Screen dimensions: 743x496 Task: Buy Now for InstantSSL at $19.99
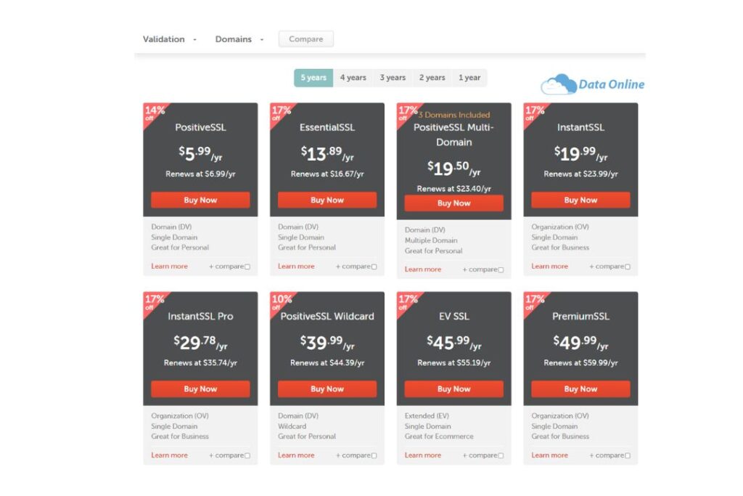tap(580, 200)
